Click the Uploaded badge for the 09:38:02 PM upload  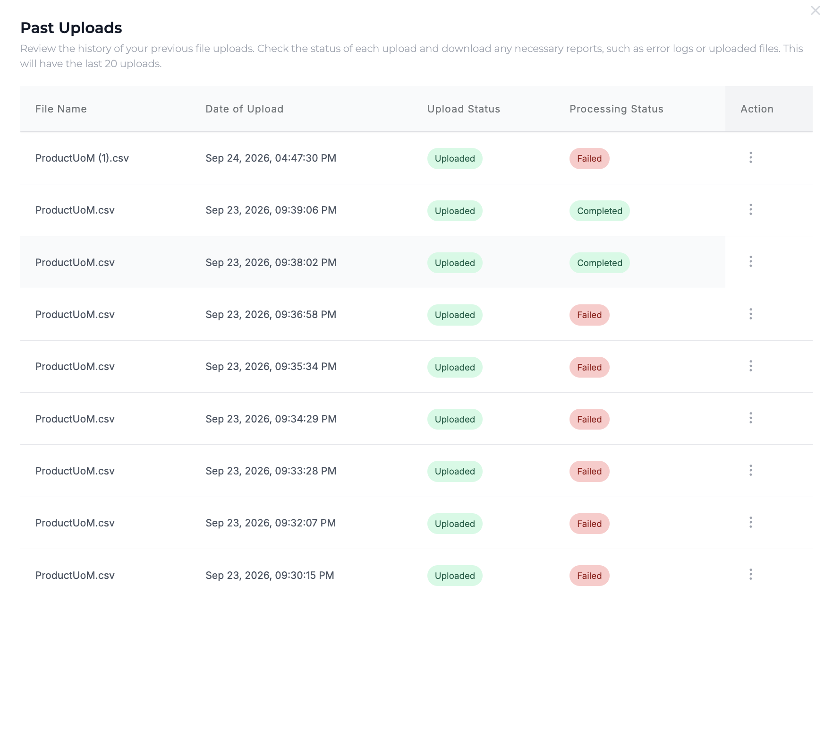click(455, 263)
